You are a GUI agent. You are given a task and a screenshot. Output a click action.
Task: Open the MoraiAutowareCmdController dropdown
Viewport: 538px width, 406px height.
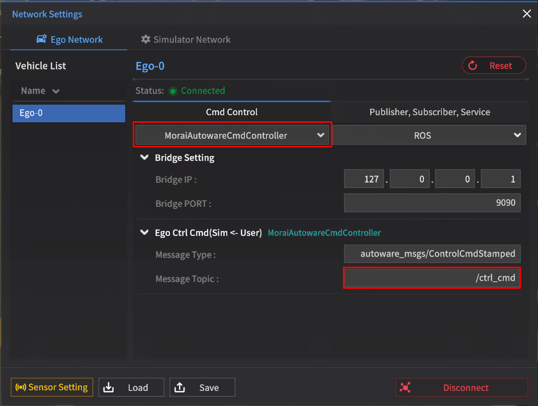click(232, 135)
